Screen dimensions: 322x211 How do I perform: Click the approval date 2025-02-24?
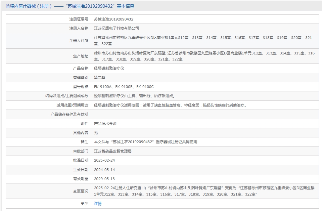[104, 160]
